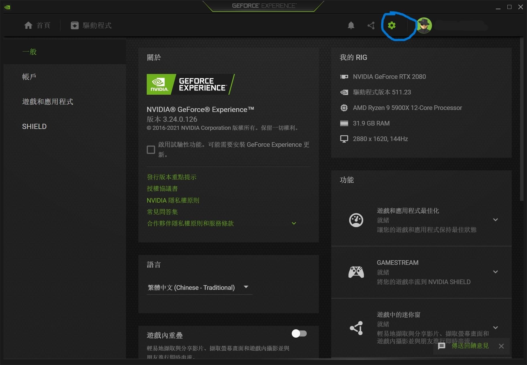Open settings via the green gear icon
Viewport: 527px width, 365px height.
coord(392,25)
